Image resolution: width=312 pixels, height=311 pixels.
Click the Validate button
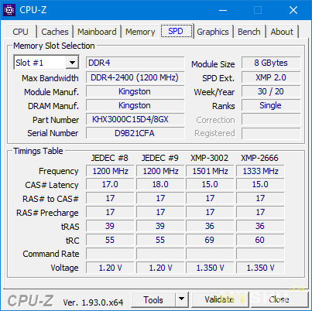(x=220, y=299)
